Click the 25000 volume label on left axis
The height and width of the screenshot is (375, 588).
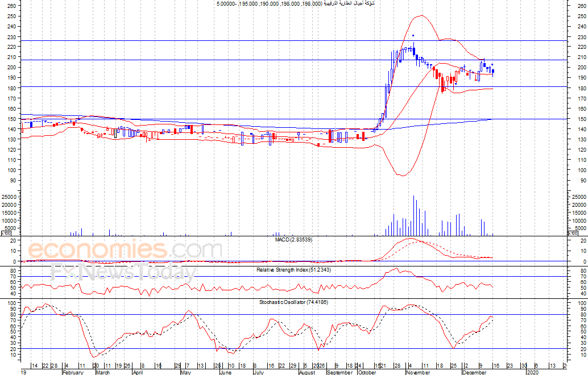[9, 197]
